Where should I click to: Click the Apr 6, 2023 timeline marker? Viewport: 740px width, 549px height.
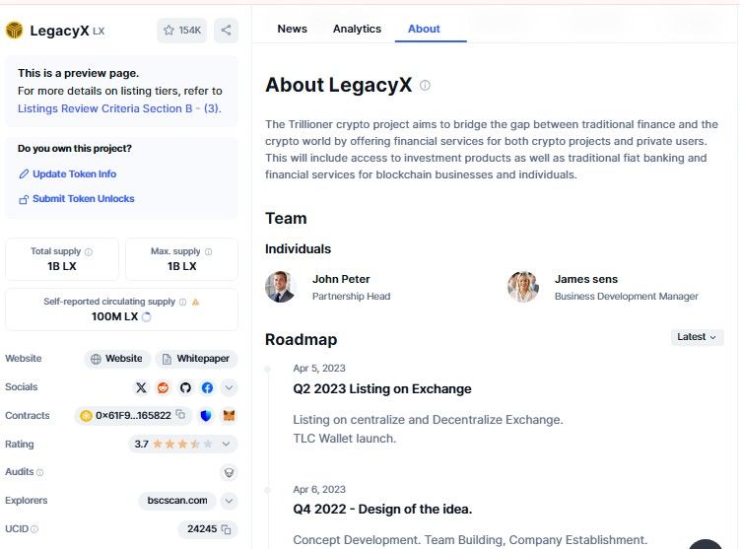click(x=268, y=490)
